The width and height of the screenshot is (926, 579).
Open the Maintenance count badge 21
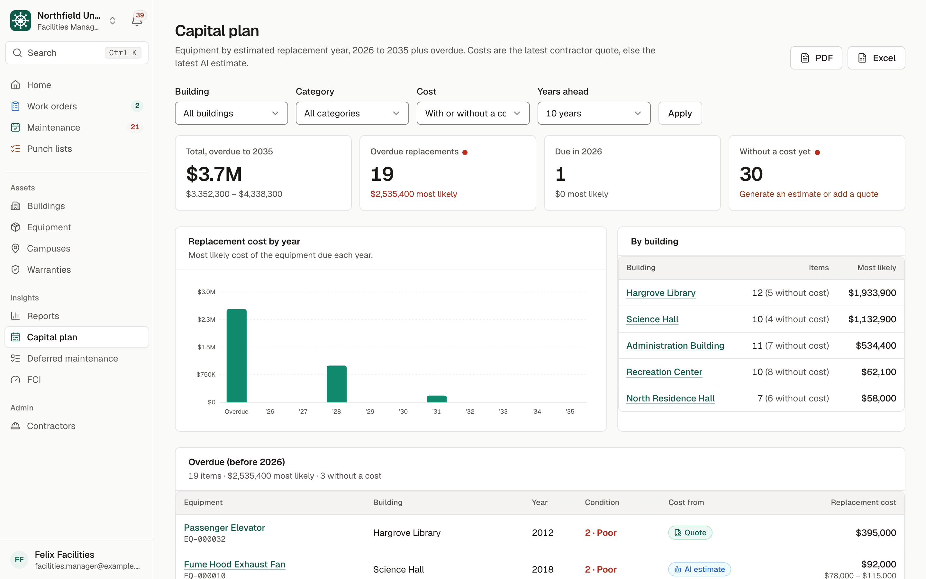tap(135, 127)
